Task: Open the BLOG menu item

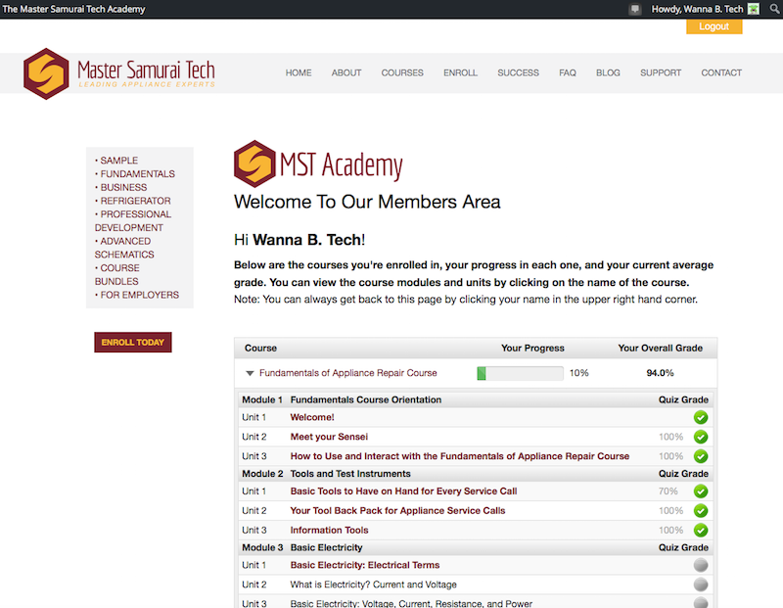Action: pos(608,72)
